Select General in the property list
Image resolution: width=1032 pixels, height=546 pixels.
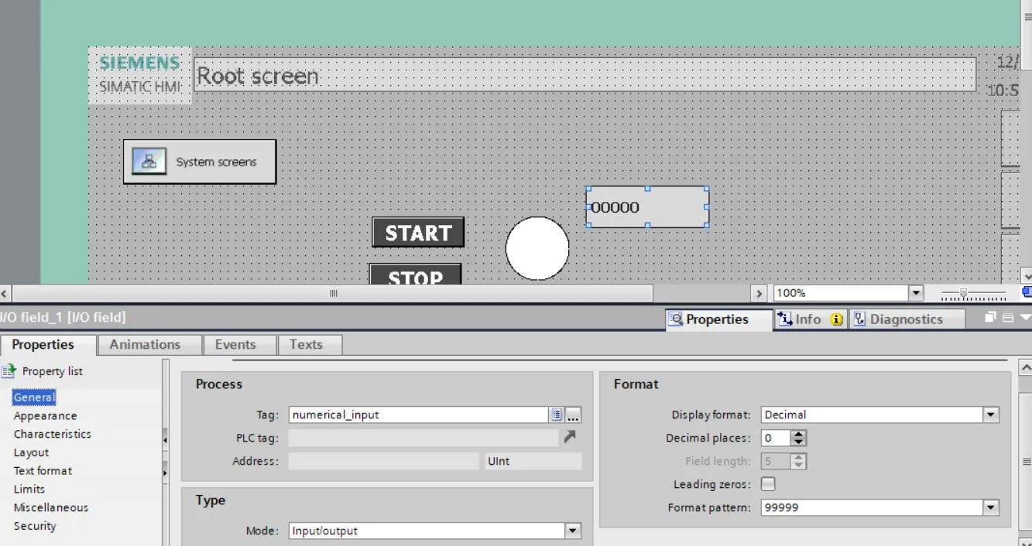coord(34,398)
